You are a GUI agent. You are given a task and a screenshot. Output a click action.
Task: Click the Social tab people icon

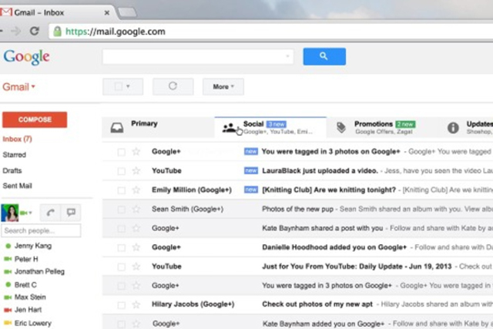[230, 128]
